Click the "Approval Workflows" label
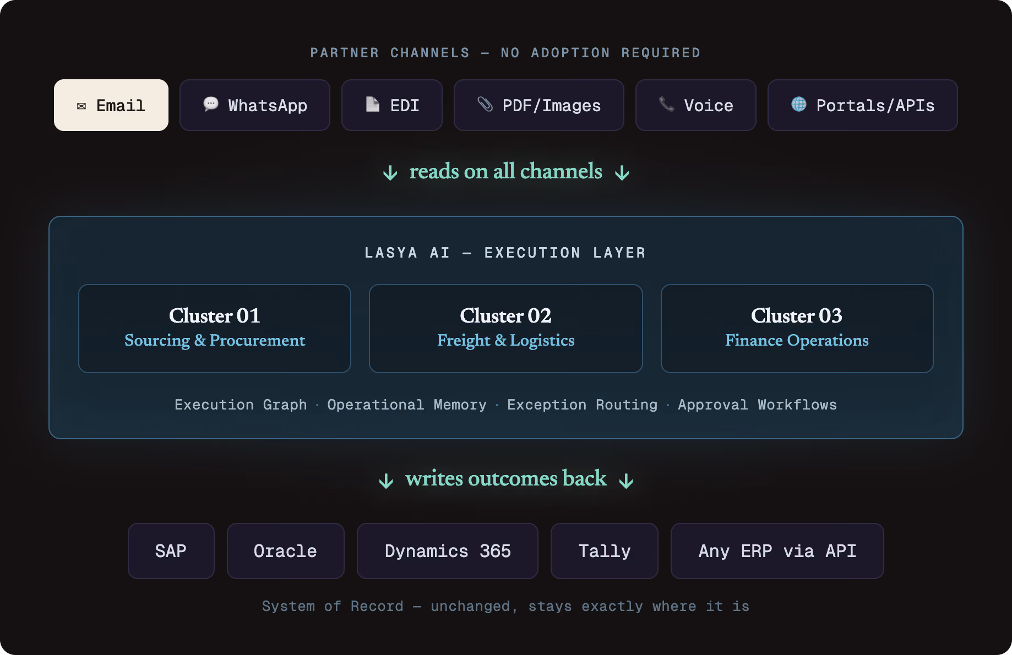Image resolution: width=1012 pixels, height=655 pixels. pyautogui.click(x=758, y=405)
